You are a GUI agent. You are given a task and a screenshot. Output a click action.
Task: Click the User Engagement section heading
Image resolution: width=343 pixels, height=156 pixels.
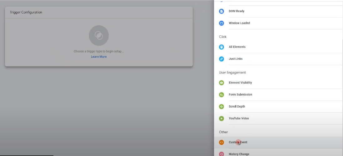(232, 73)
